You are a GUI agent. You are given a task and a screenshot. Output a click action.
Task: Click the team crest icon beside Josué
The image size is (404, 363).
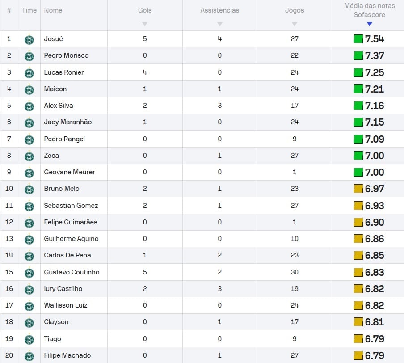click(x=29, y=39)
